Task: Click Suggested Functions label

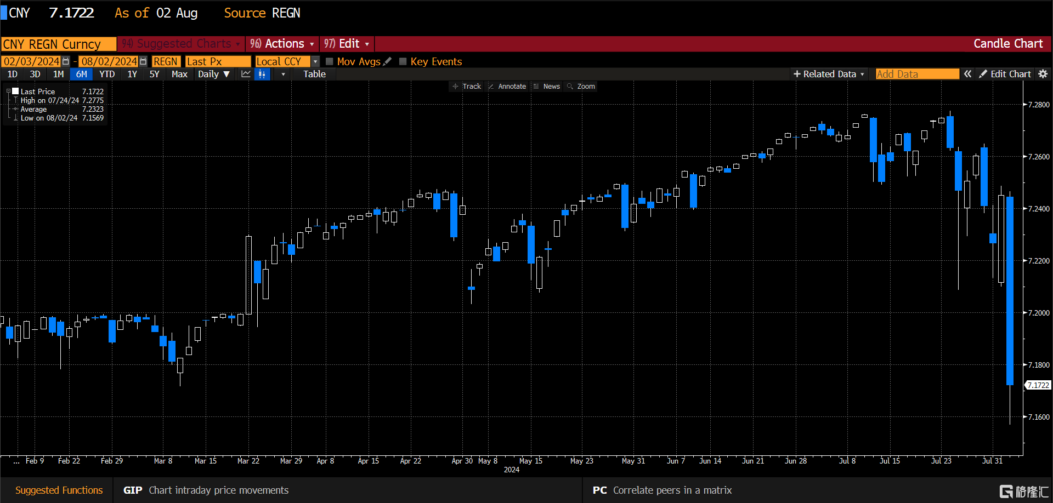Action: coord(59,490)
